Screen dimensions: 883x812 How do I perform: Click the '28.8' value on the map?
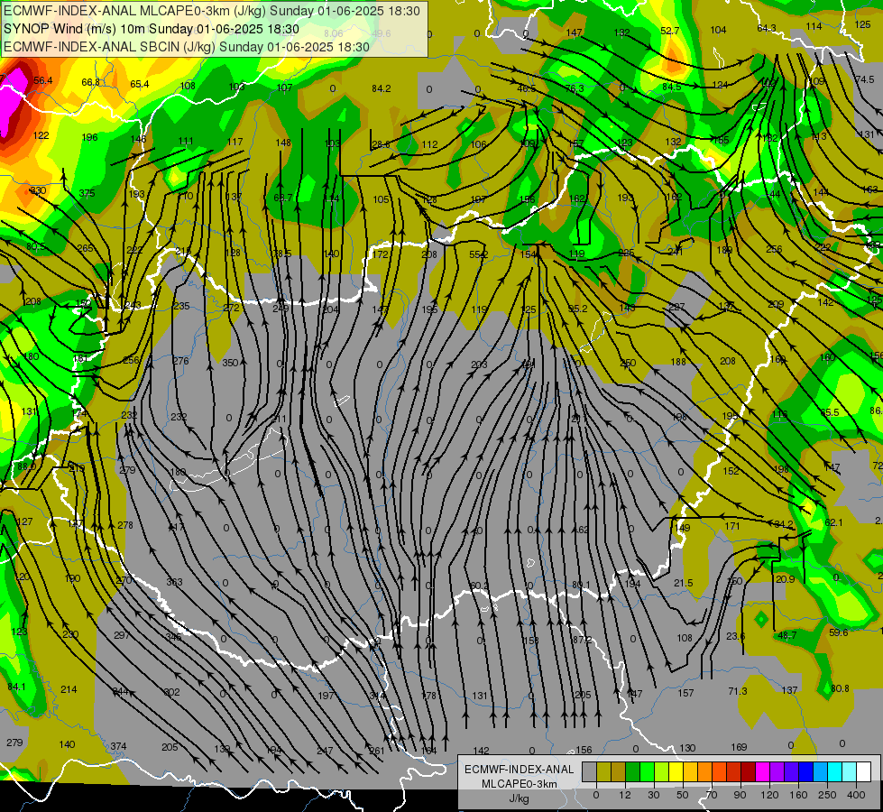tap(381, 144)
